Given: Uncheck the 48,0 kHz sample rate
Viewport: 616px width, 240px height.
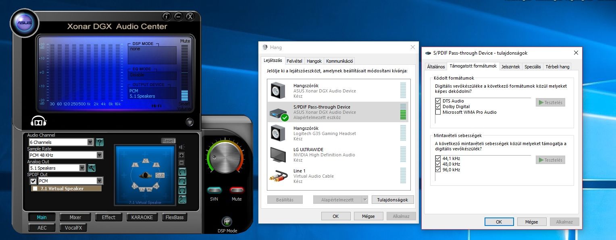Looking at the screenshot, I should [x=438, y=164].
